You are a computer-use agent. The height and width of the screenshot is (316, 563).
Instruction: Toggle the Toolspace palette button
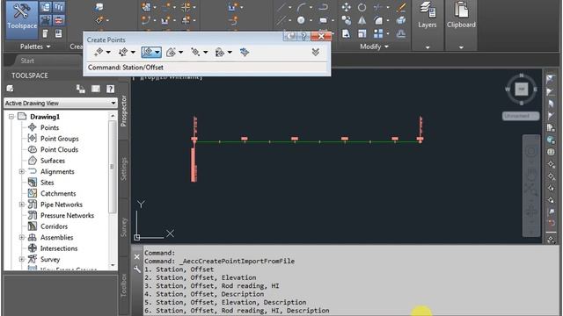pyautogui.click(x=22, y=19)
